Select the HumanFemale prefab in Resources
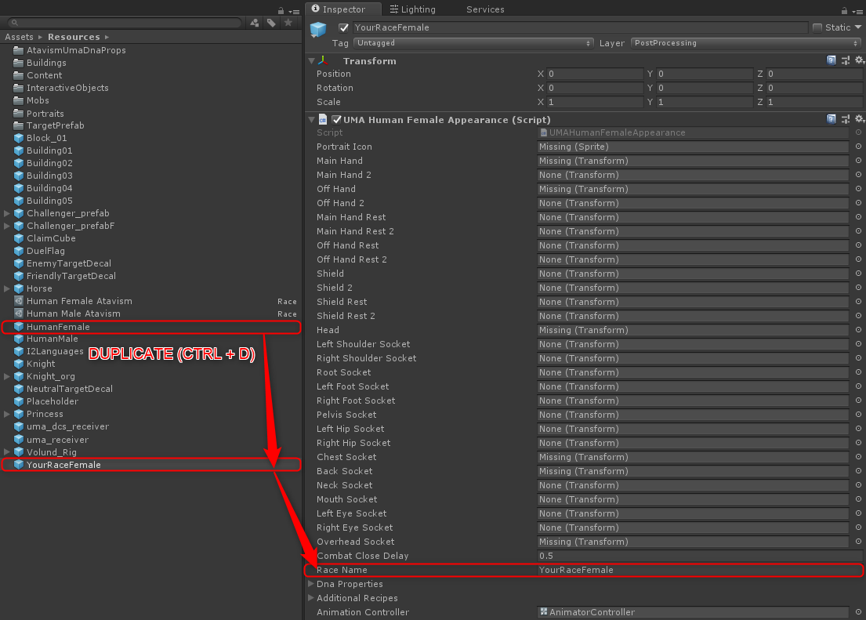 click(x=58, y=327)
